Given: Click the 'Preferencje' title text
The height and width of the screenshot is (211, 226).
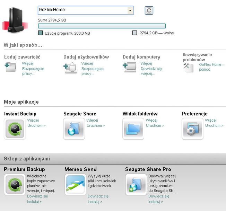Looking at the screenshot, I should 195,114.
